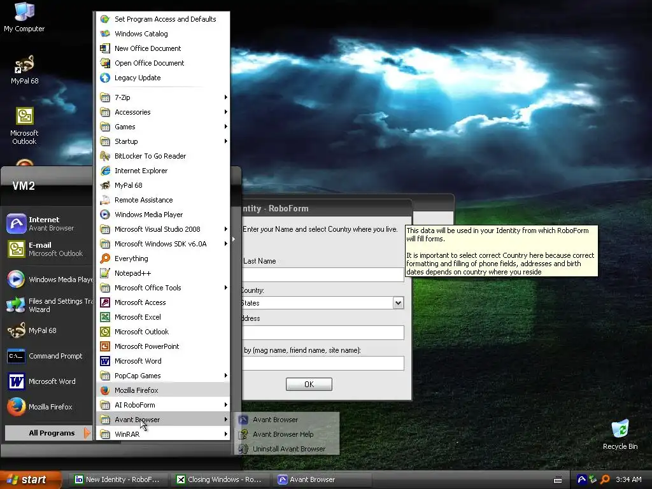This screenshot has width=652, height=489.
Task: Click the Mozilla Firefox icon in Start menu left pane
Action: [x=16, y=407]
